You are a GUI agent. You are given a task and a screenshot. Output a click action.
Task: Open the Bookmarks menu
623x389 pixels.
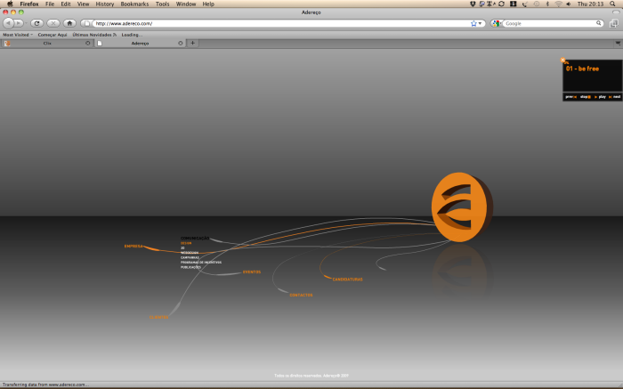(134, 4)
